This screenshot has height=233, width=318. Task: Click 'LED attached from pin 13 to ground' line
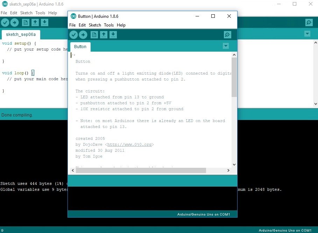click(120, 97)
